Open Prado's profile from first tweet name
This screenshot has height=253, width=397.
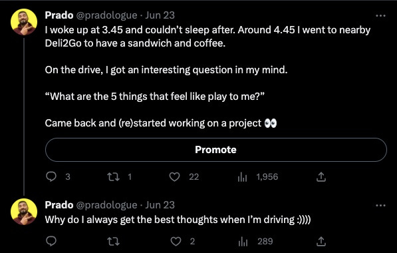(59, 15)
